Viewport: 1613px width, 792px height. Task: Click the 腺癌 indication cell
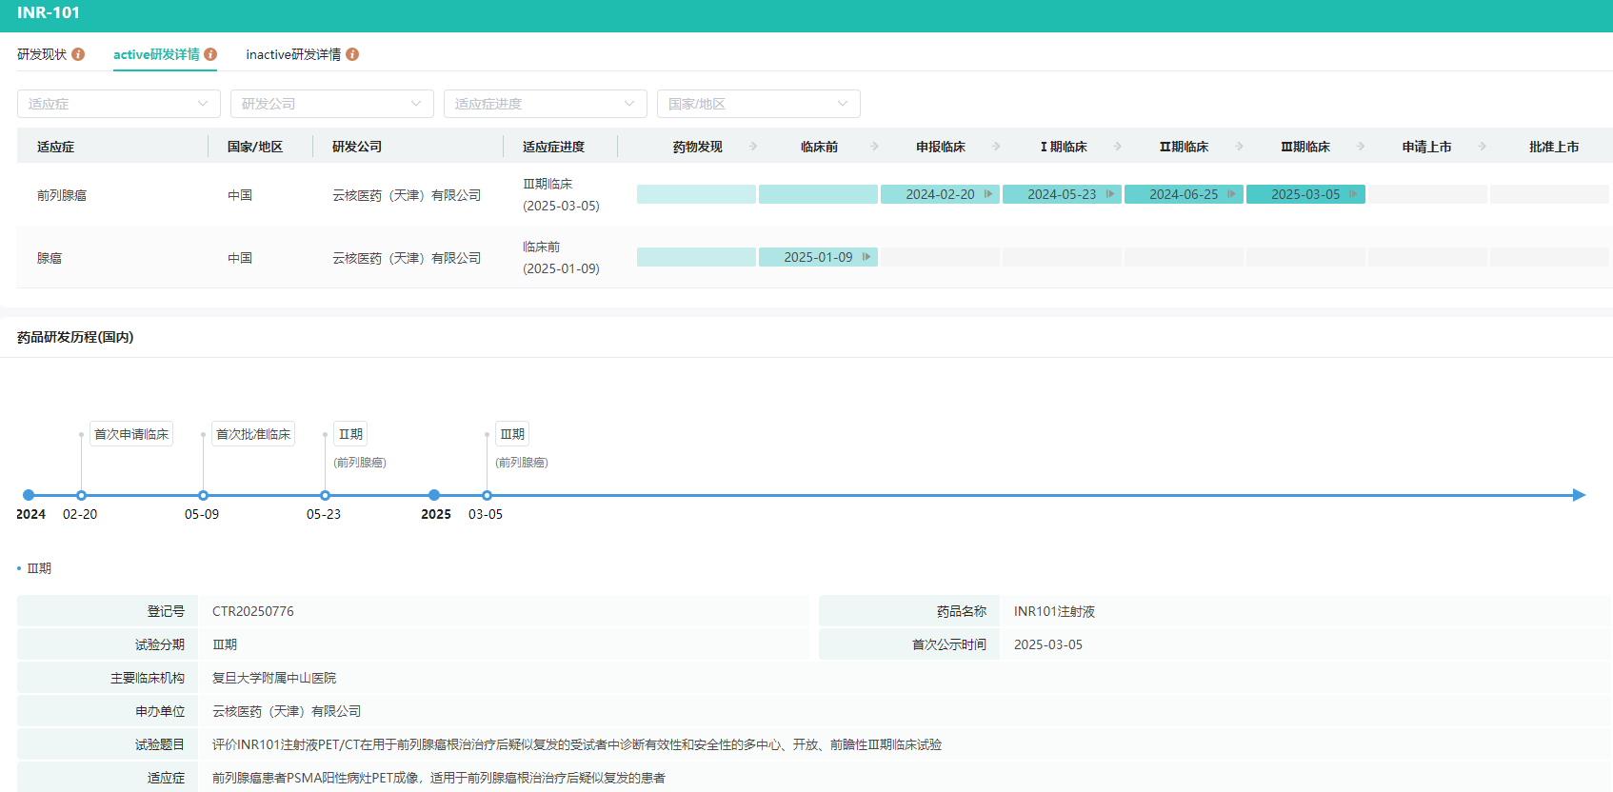(50, 258)
